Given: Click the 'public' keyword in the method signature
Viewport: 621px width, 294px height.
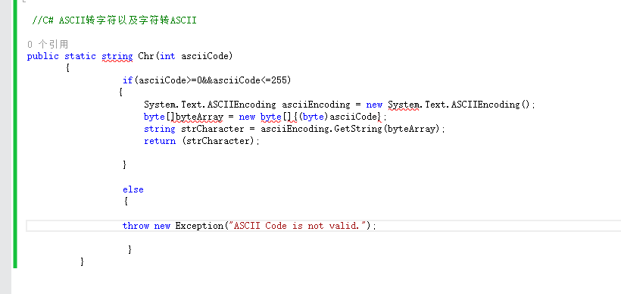Looking at the screenshot, I should pyautogui.click(x=42, y=56).
